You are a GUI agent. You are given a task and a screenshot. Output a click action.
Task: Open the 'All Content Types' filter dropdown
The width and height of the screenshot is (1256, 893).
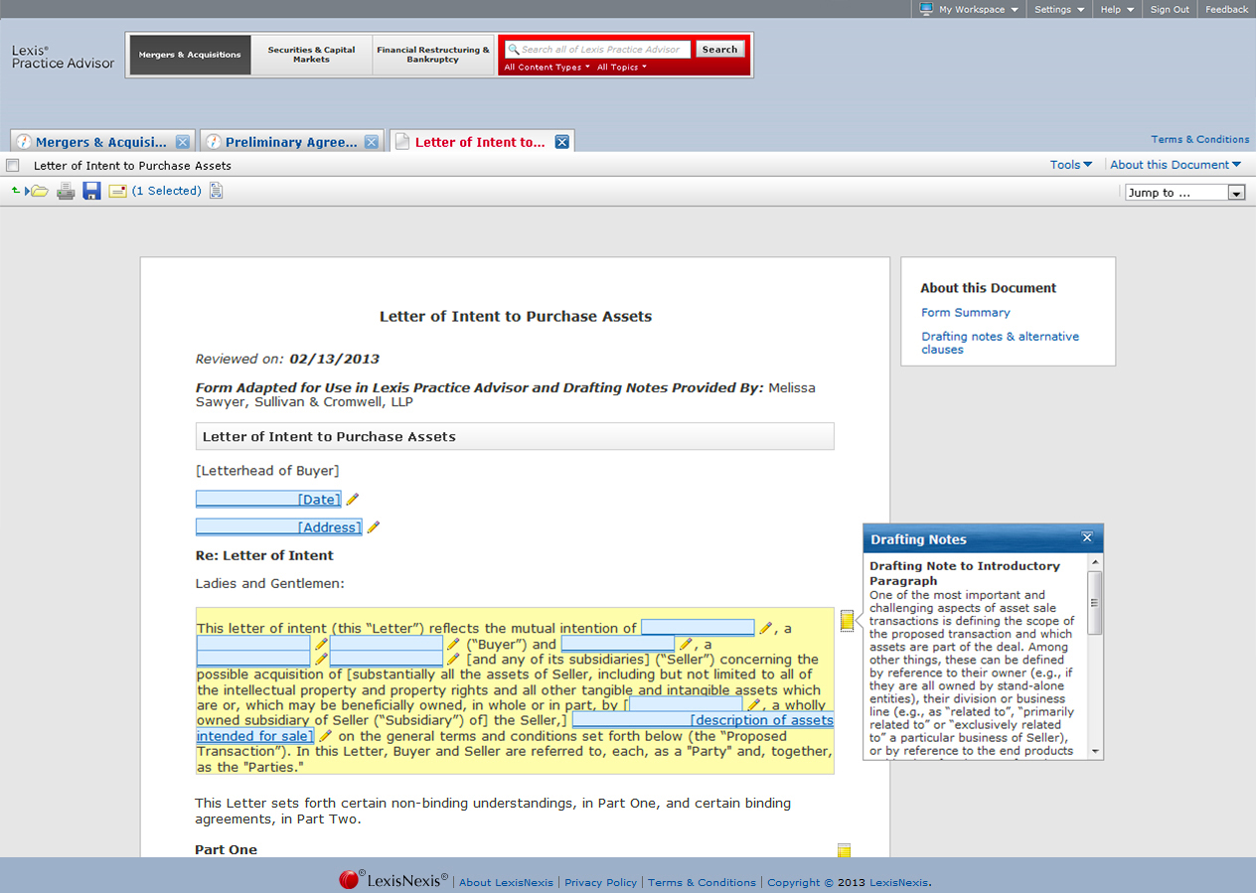coord(547,68)
